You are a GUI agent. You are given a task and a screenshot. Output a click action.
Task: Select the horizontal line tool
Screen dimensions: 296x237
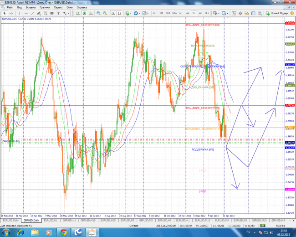(26, 14)
